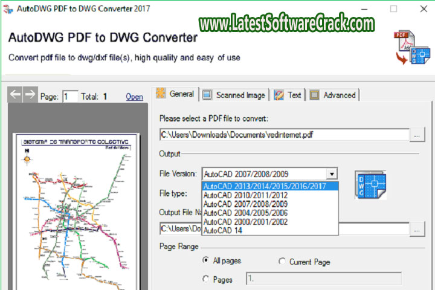Select the Current Page radio button

tap(282, 262)
